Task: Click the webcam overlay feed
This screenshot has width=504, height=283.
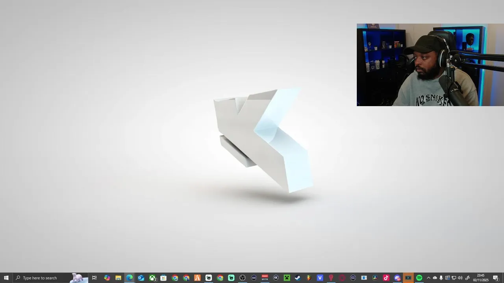Action: [x=430, y=65]
